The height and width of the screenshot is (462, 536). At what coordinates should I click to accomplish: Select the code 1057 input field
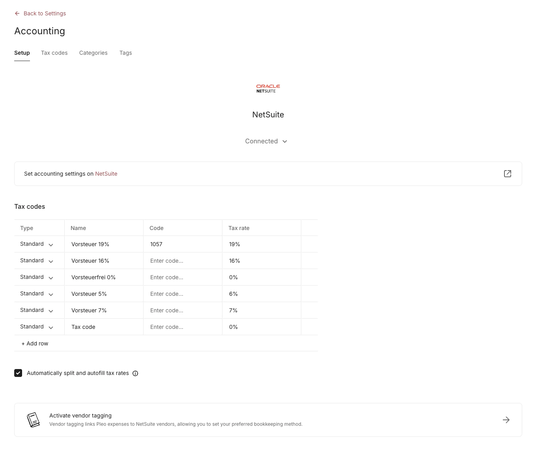pyautogui.click(x=182, y=244)
